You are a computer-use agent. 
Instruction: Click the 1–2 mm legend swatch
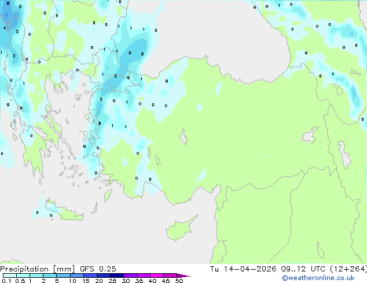(x=36, y=275)
